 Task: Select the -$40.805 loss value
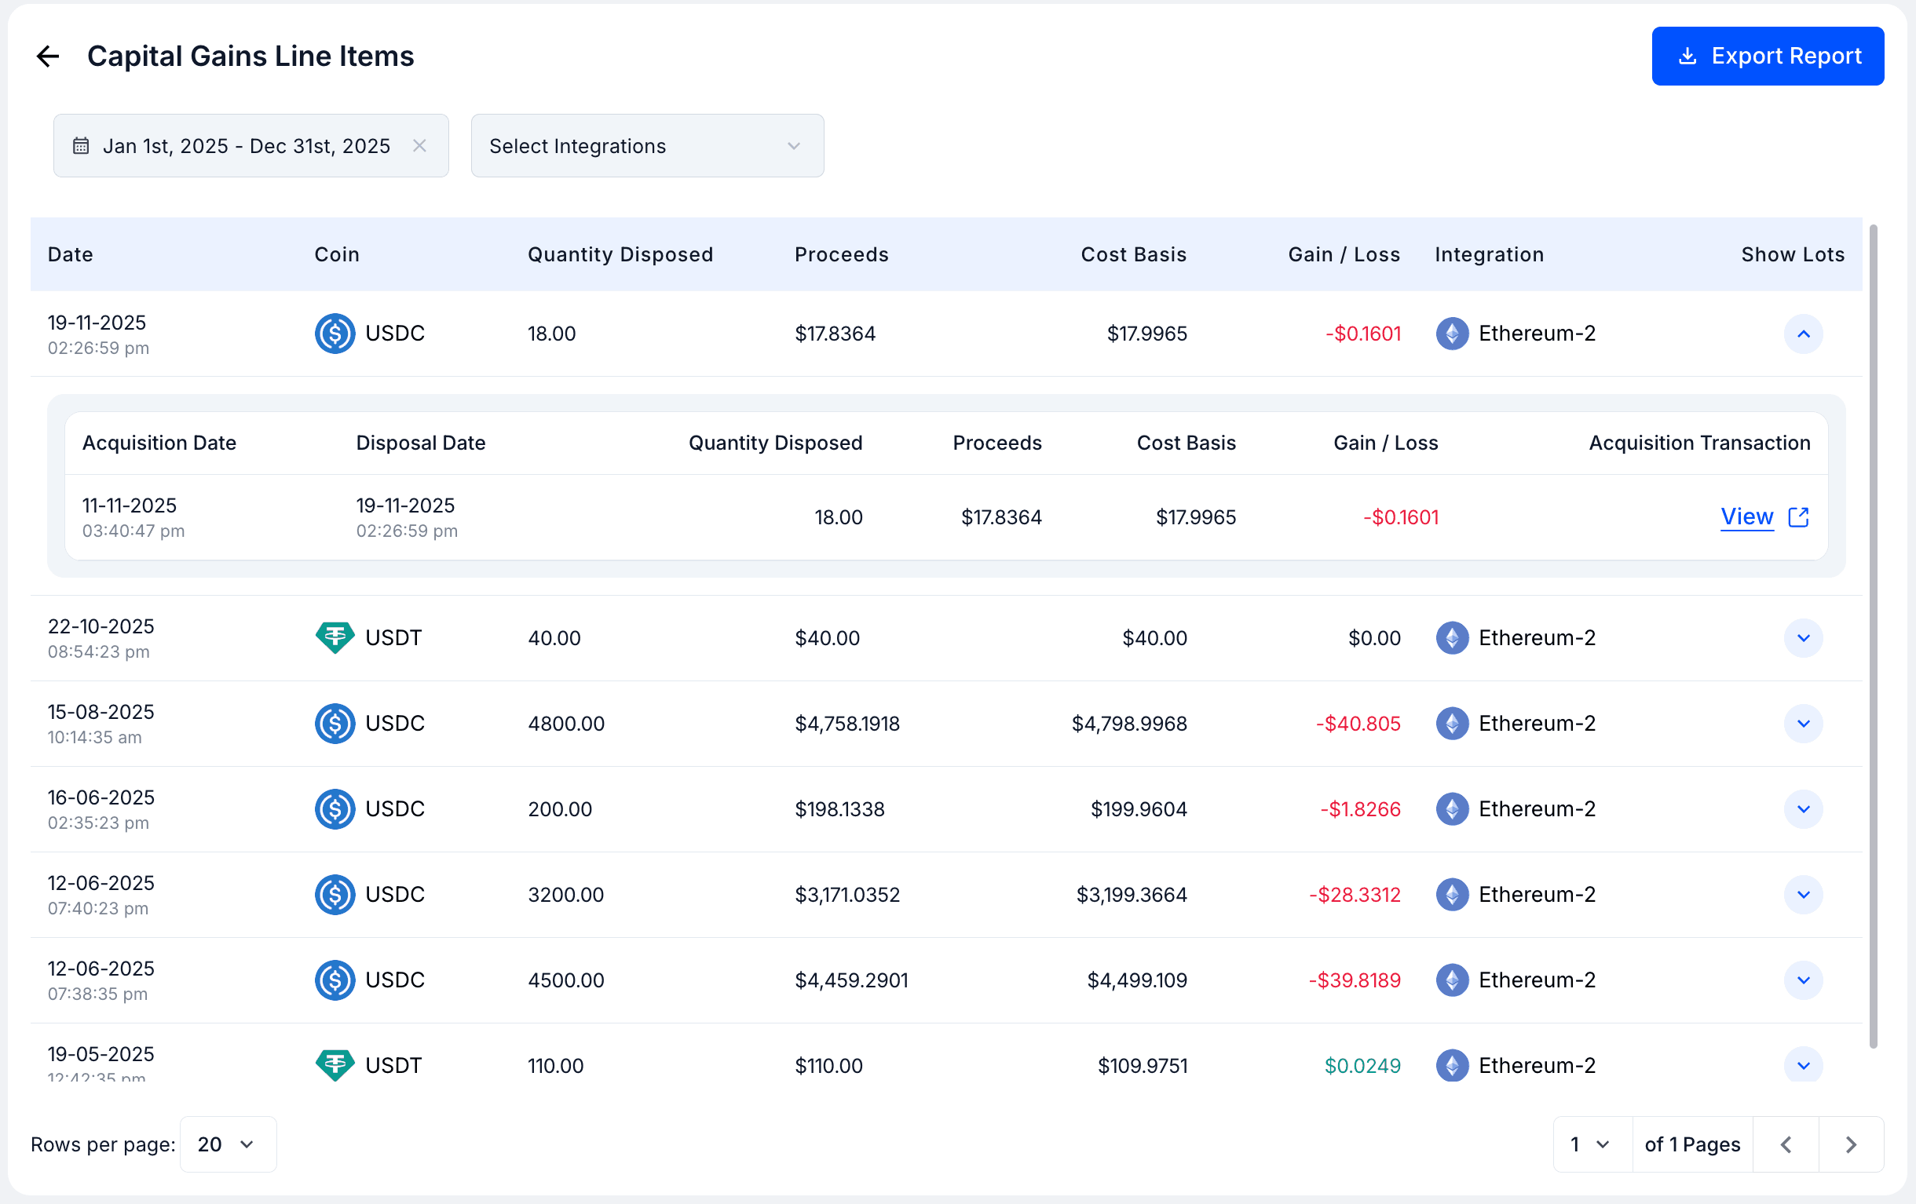tap(1358, 724)
